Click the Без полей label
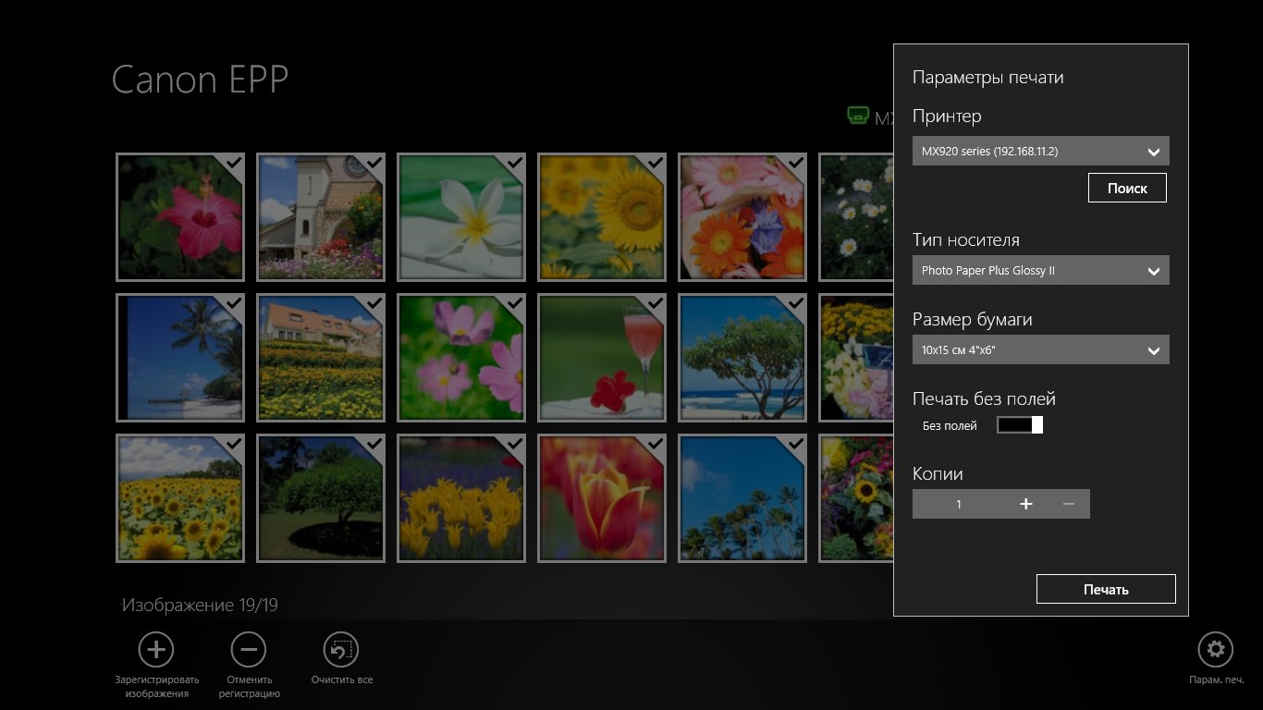This screenshot has height=710, width=1263. (950, 426)
